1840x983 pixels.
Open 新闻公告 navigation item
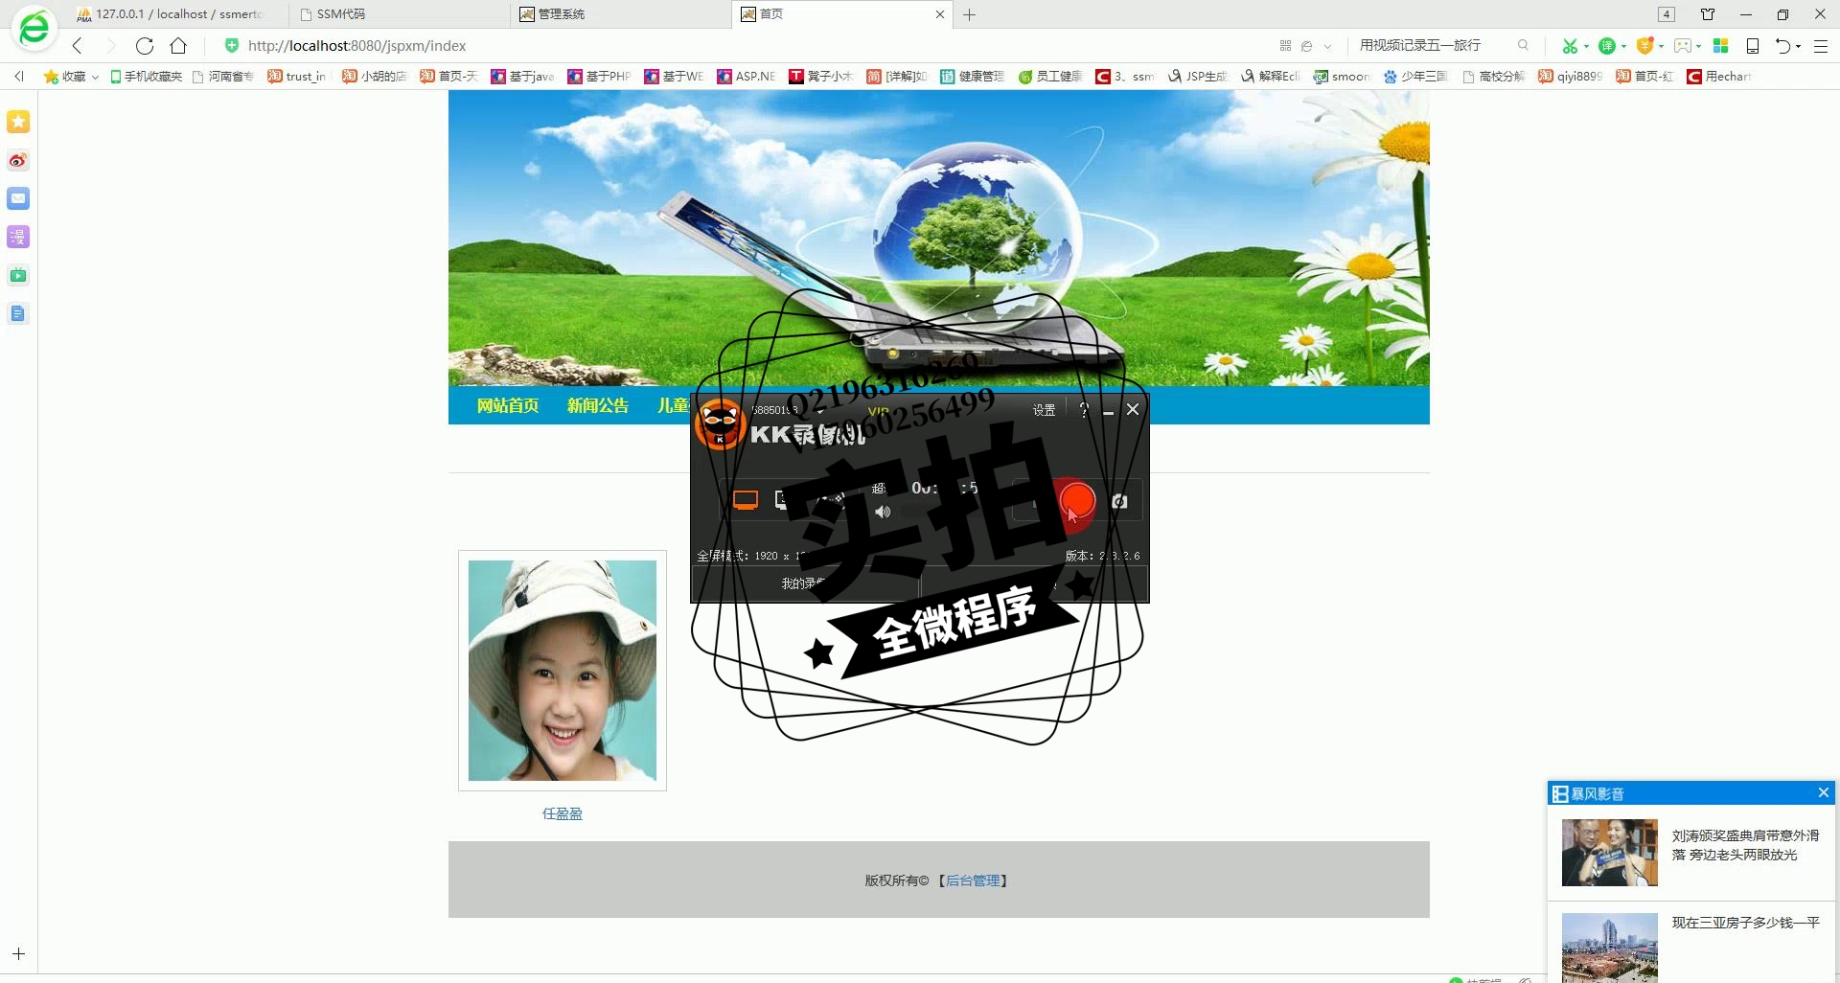(598, 405)
